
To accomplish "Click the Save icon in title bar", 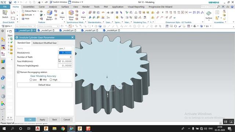I will point(10,2).
